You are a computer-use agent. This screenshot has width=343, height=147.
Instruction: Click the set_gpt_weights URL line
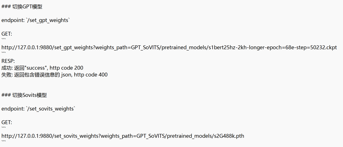click(x=169, y=47)
